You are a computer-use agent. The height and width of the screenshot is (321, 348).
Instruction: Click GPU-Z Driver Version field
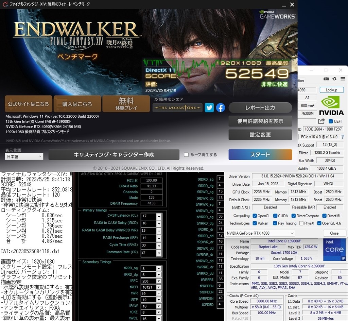tap(297, 176)
